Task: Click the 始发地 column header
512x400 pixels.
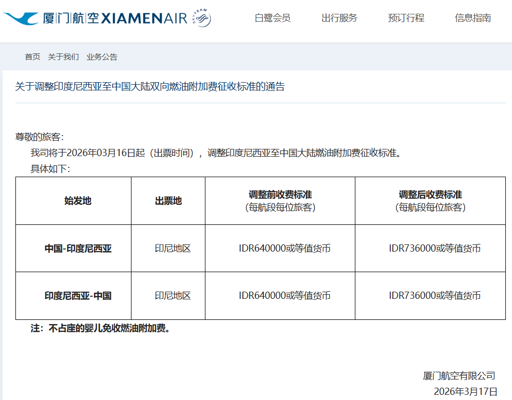Action: point(78,201)
